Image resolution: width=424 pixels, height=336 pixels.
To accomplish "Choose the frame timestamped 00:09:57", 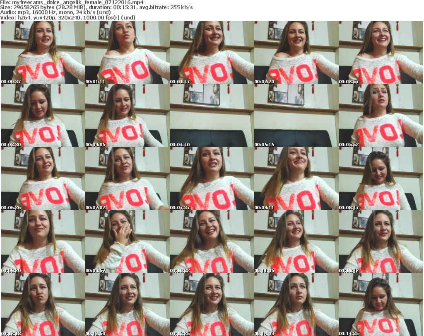I will coord(128,242).
